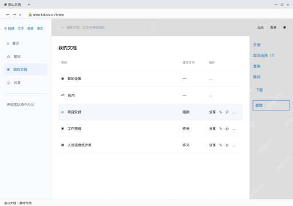293x206 pixels.
Task: Click the search box 搜索文档、正文内容或团队
Action: [106, 27]
